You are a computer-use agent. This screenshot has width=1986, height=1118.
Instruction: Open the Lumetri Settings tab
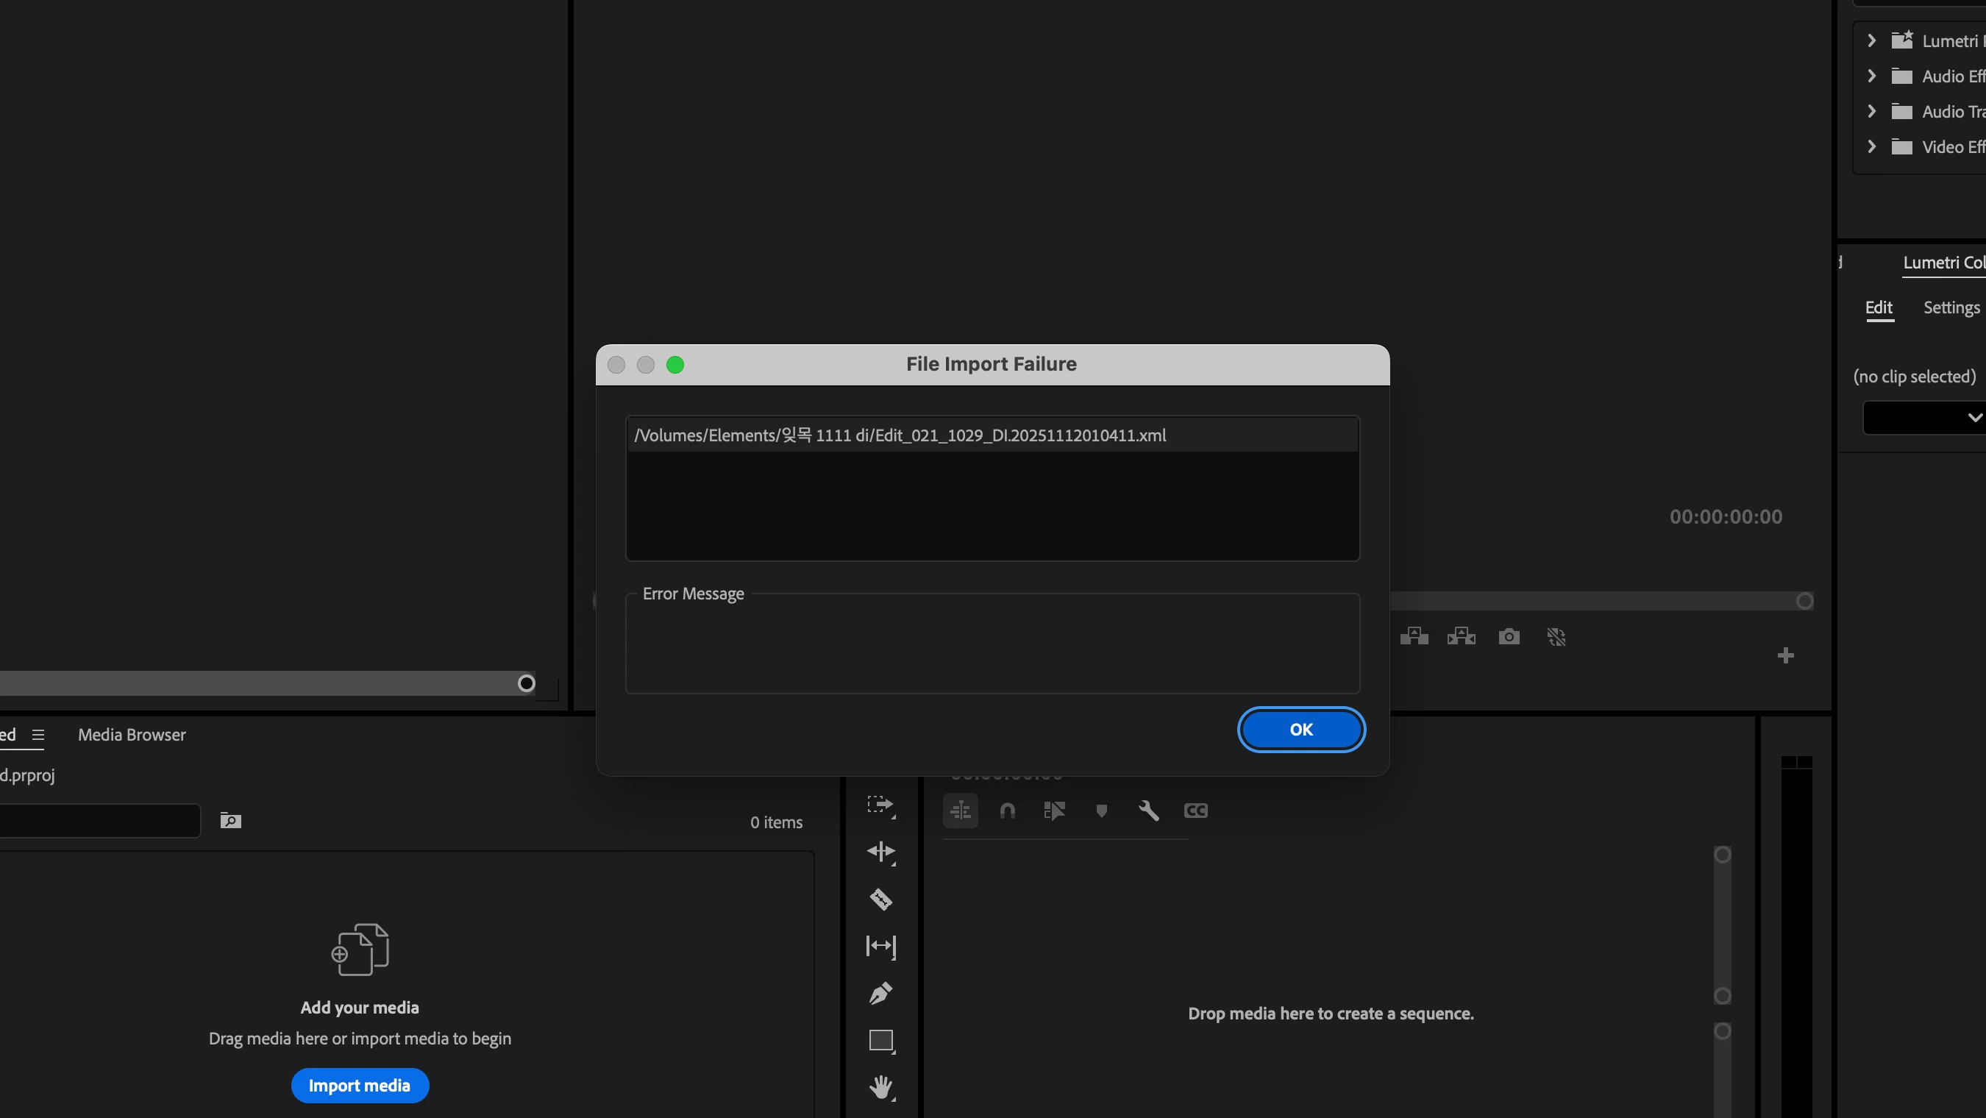[1951, 307]
